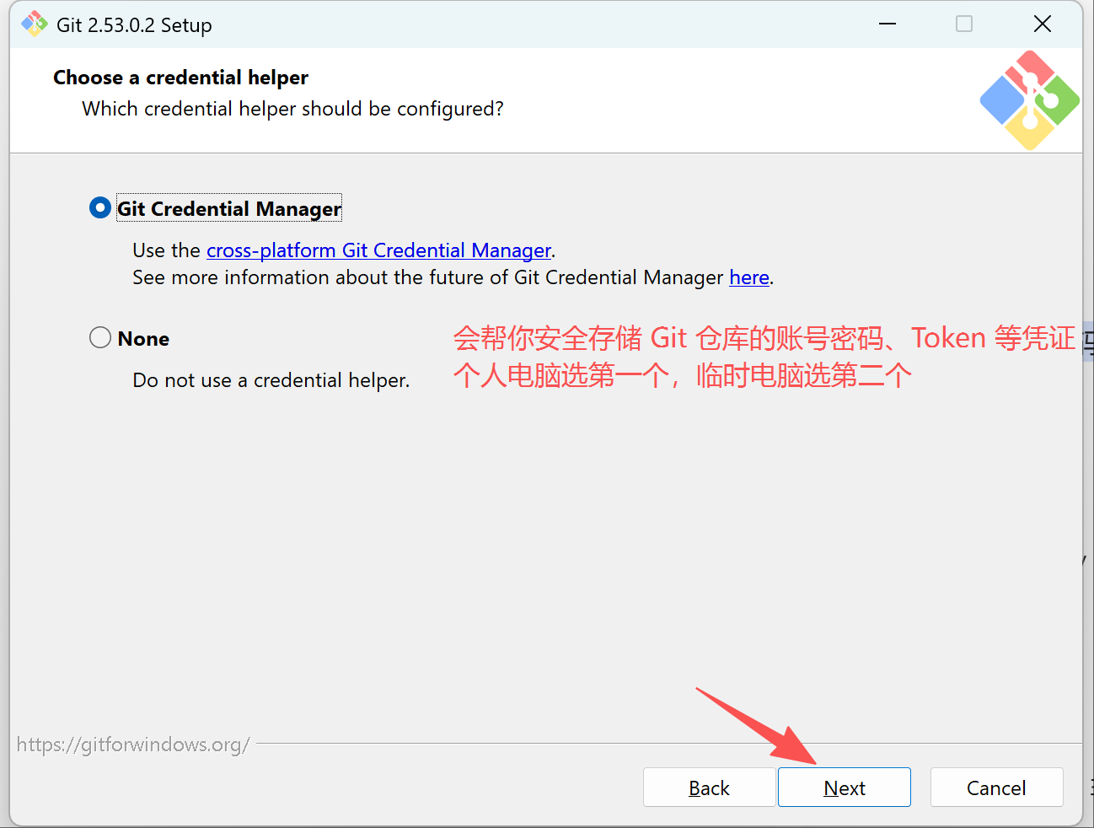Image resolution: width=1094 pixels, height=828 pixels.
Task: Go to next setup step with Next
Action: pyautogui.click(x=845, y=788)
